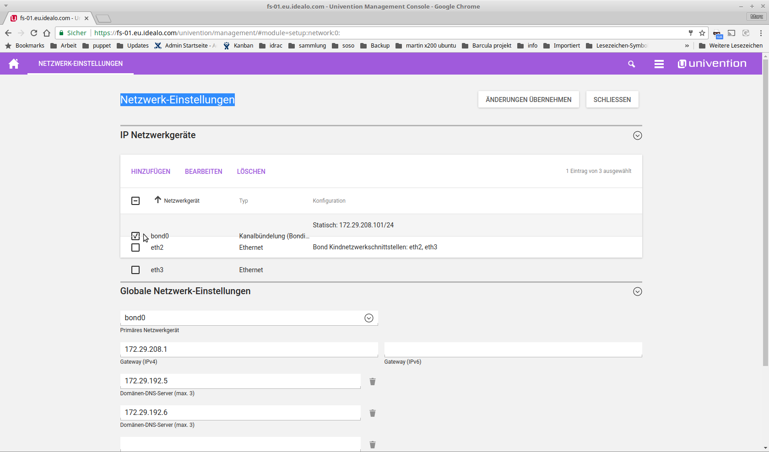Select the eth2 checkbox
Image resolution: width=769 pixels, height=452 pixels.
tap(135, 248)
